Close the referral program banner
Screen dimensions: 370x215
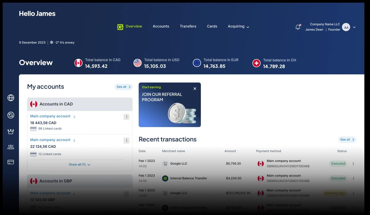pyautogui.click(x=195, y=89)
